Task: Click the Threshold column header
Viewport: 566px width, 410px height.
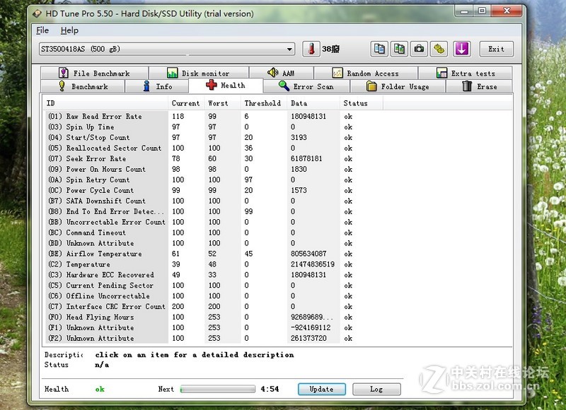Action: pyautogui.click(x=262, y=103)
